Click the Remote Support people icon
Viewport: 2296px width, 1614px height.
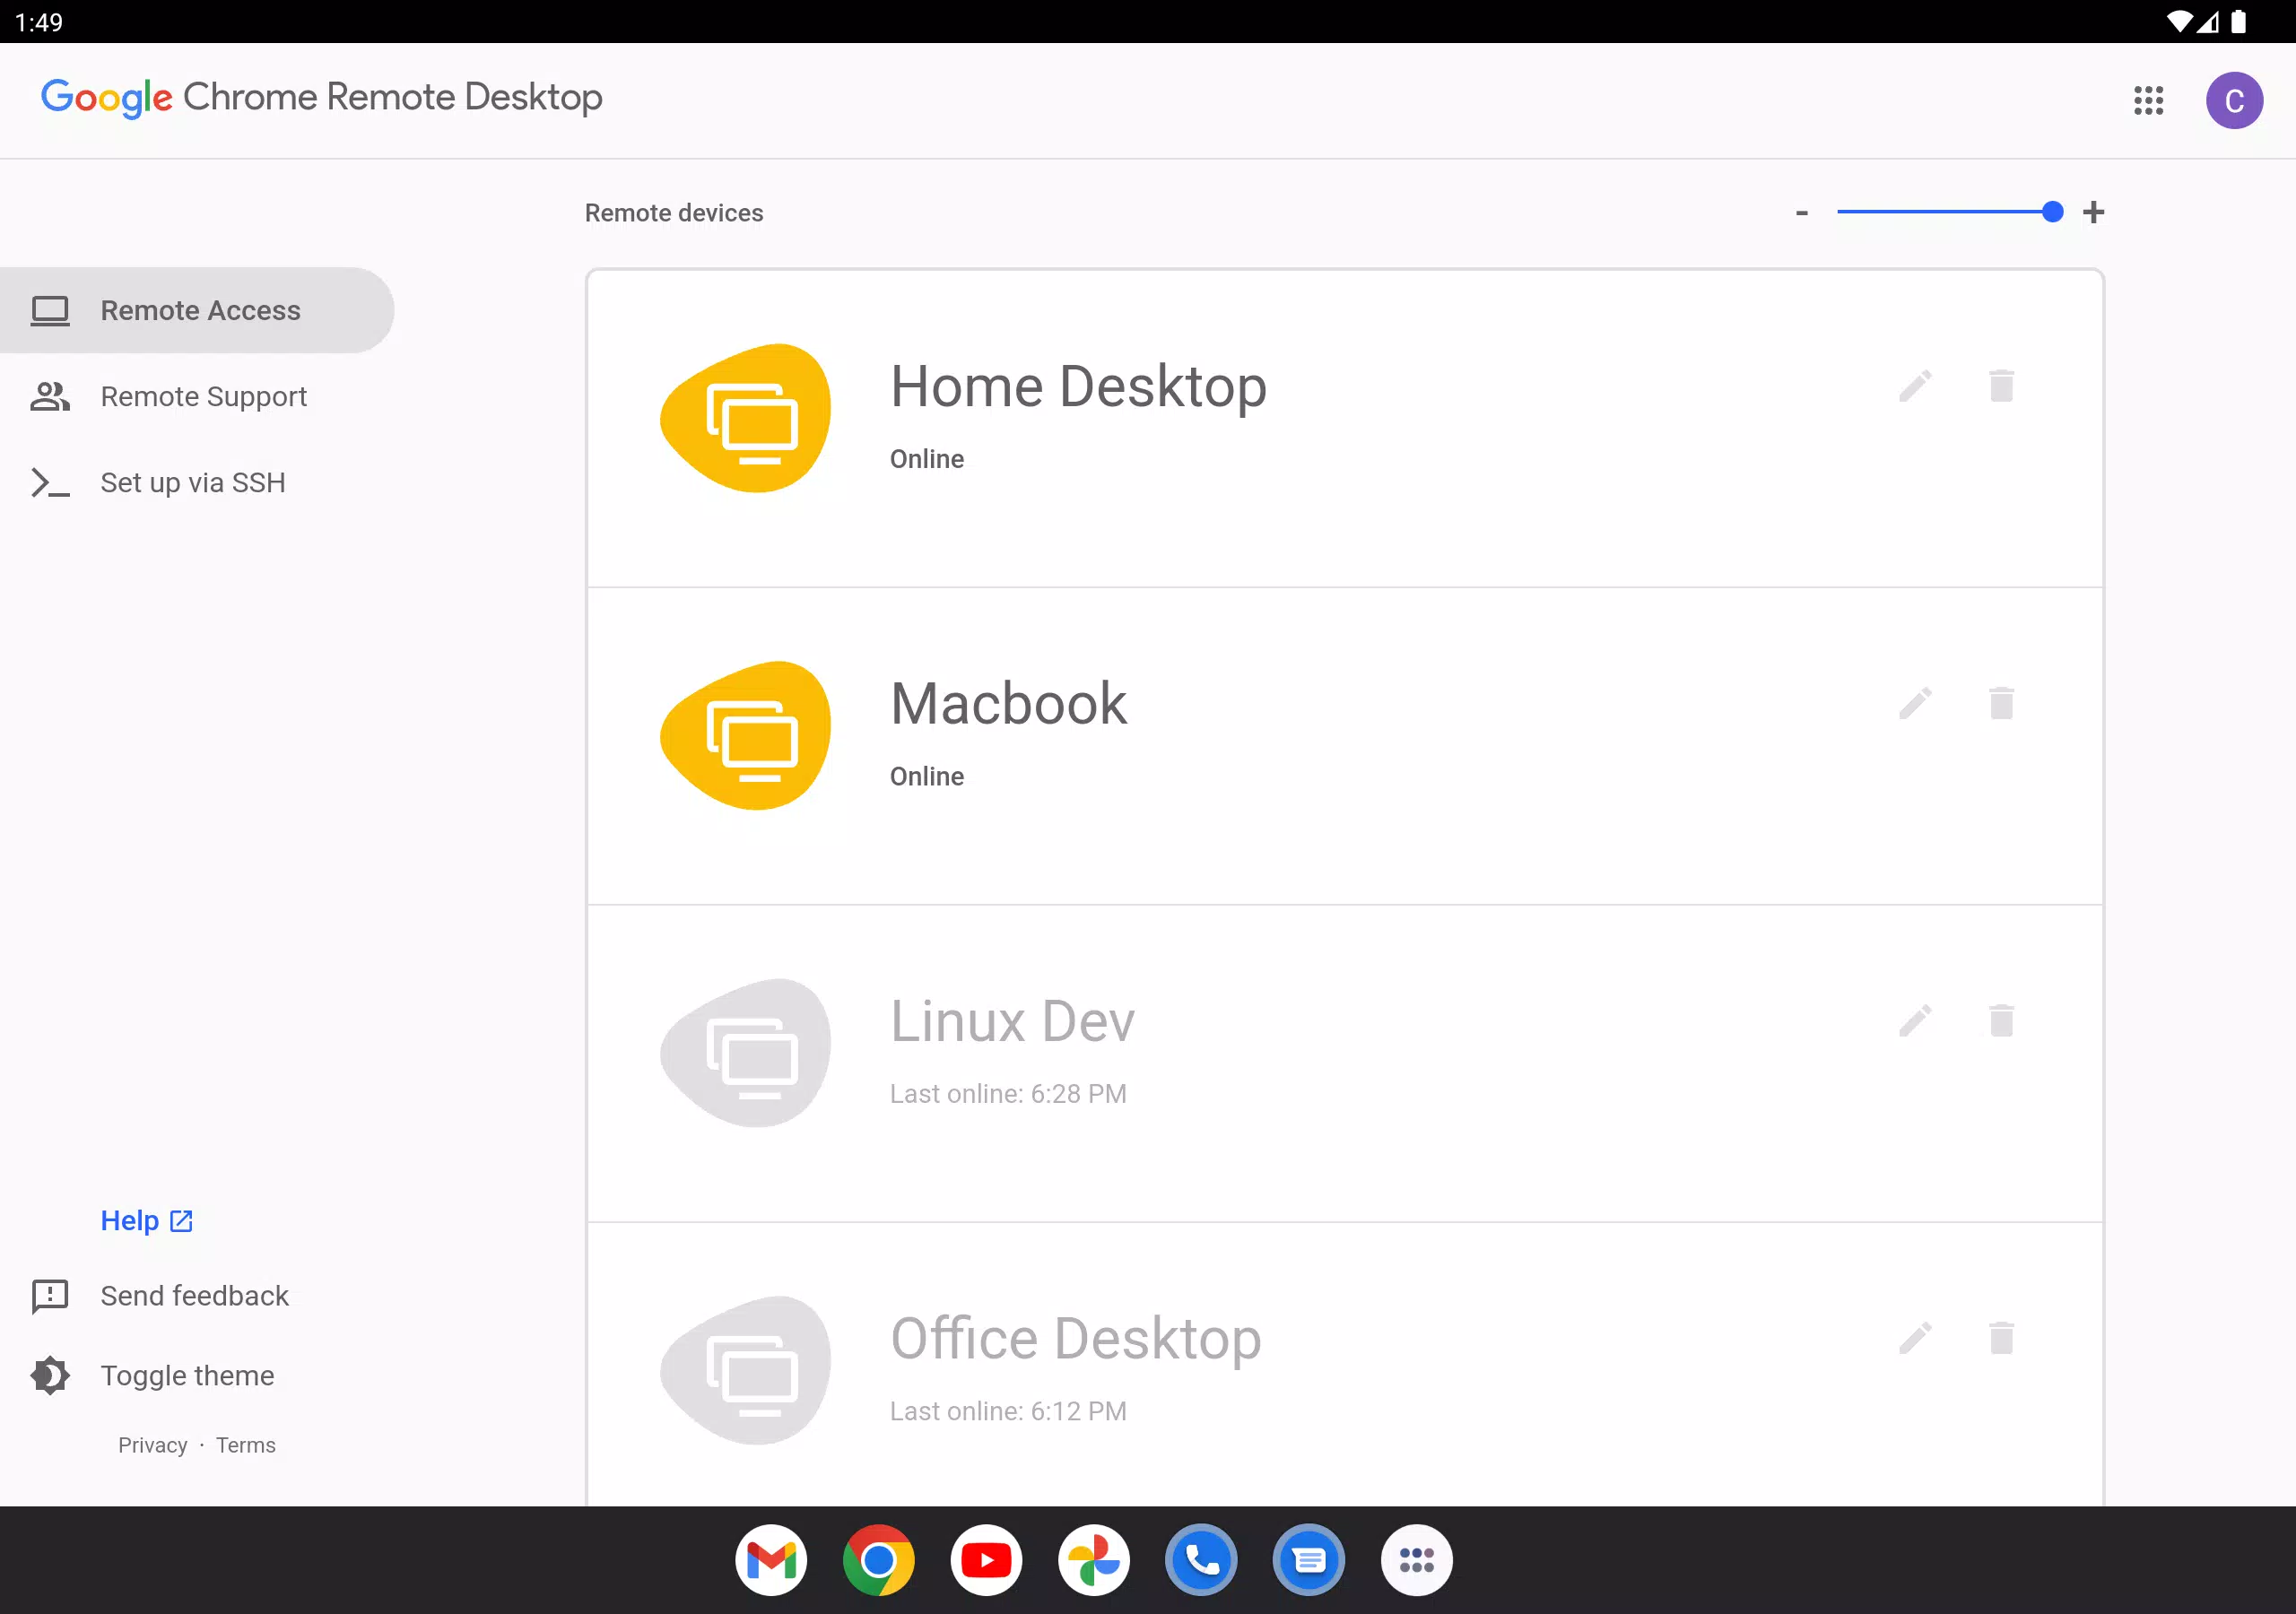pos(50,396)
